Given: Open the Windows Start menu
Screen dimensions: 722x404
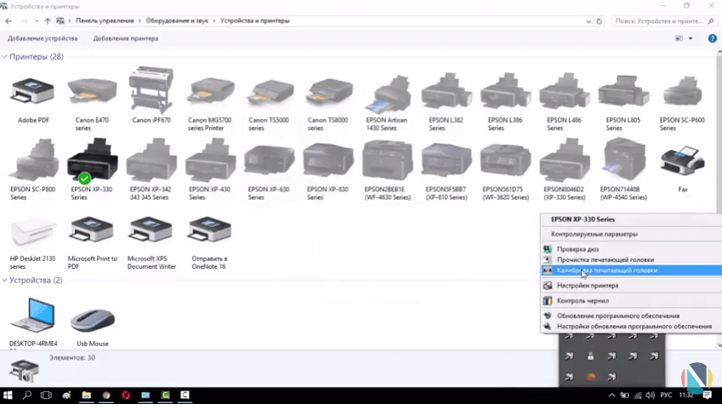Looking at the screenshot, I should (8, 395).
